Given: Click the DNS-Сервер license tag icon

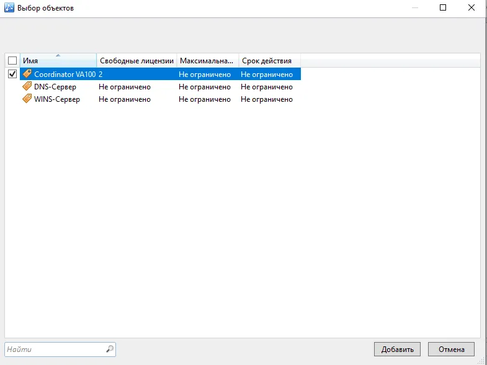Looking at the screenshot, I should coord(27,86).
